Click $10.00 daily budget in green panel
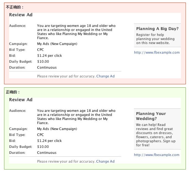Viewport: 189px width, 172px height. [x=43, y=147]
